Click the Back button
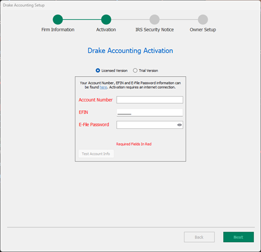 click(x=199, y=237)
